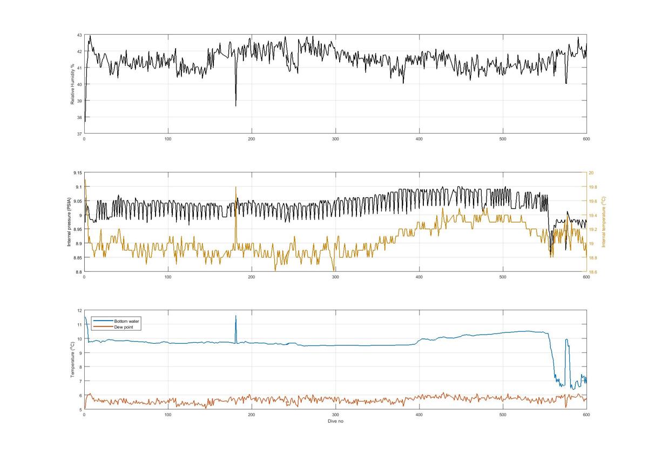This screenshot has width=648, height=460.
Task: Click the 10 tick on the bottom temperature axis
Action: coord(79,339)
